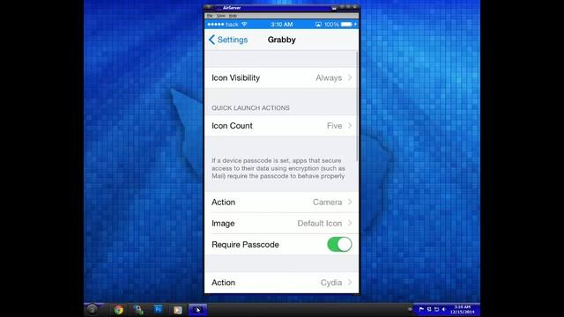Toggle the Require Passcode switch
564x317 pixels.
click(x=339, y=245)
